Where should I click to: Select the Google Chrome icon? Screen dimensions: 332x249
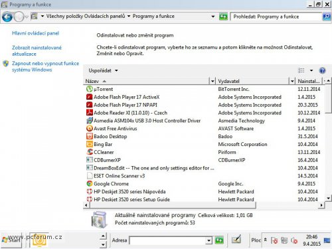pos(90,183)
